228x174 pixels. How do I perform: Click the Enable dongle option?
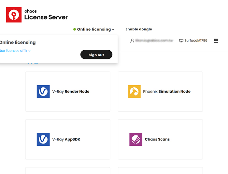[x=139, y=29]
